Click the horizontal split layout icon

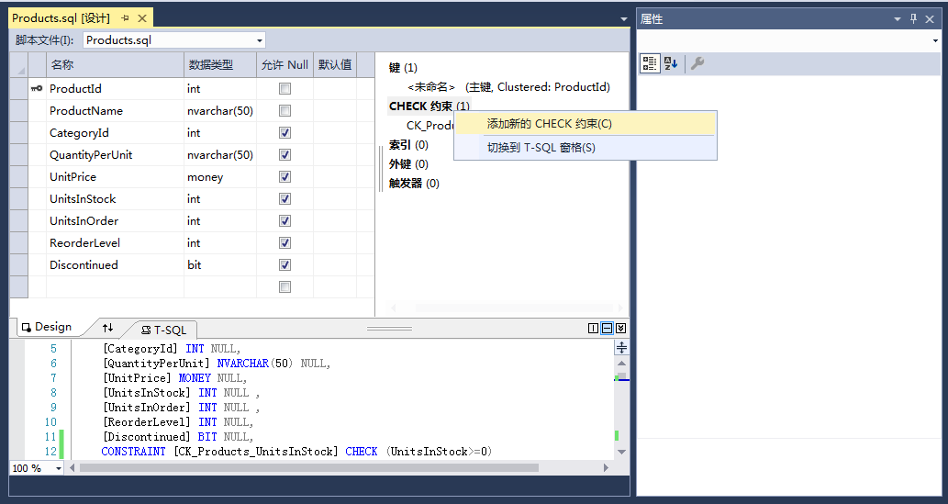(607, 328)
